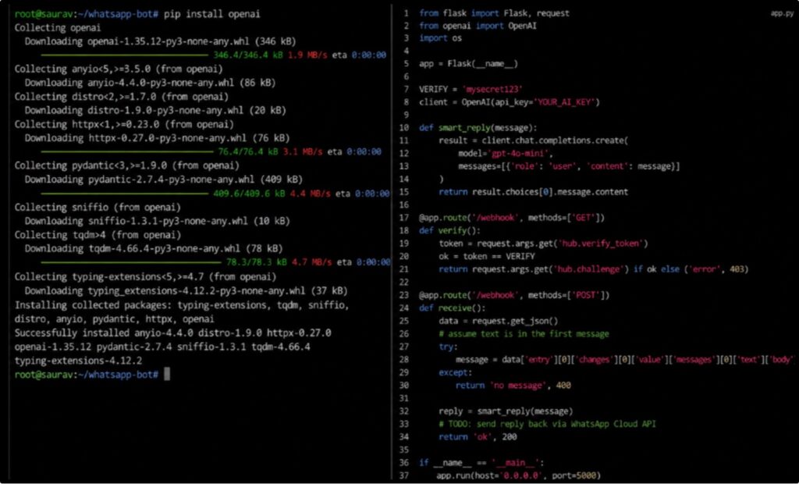Image resolution: width=799 pixels, height=484 pixels.
Task: Click line number 9 in the editor gutter
Action: 406,115
